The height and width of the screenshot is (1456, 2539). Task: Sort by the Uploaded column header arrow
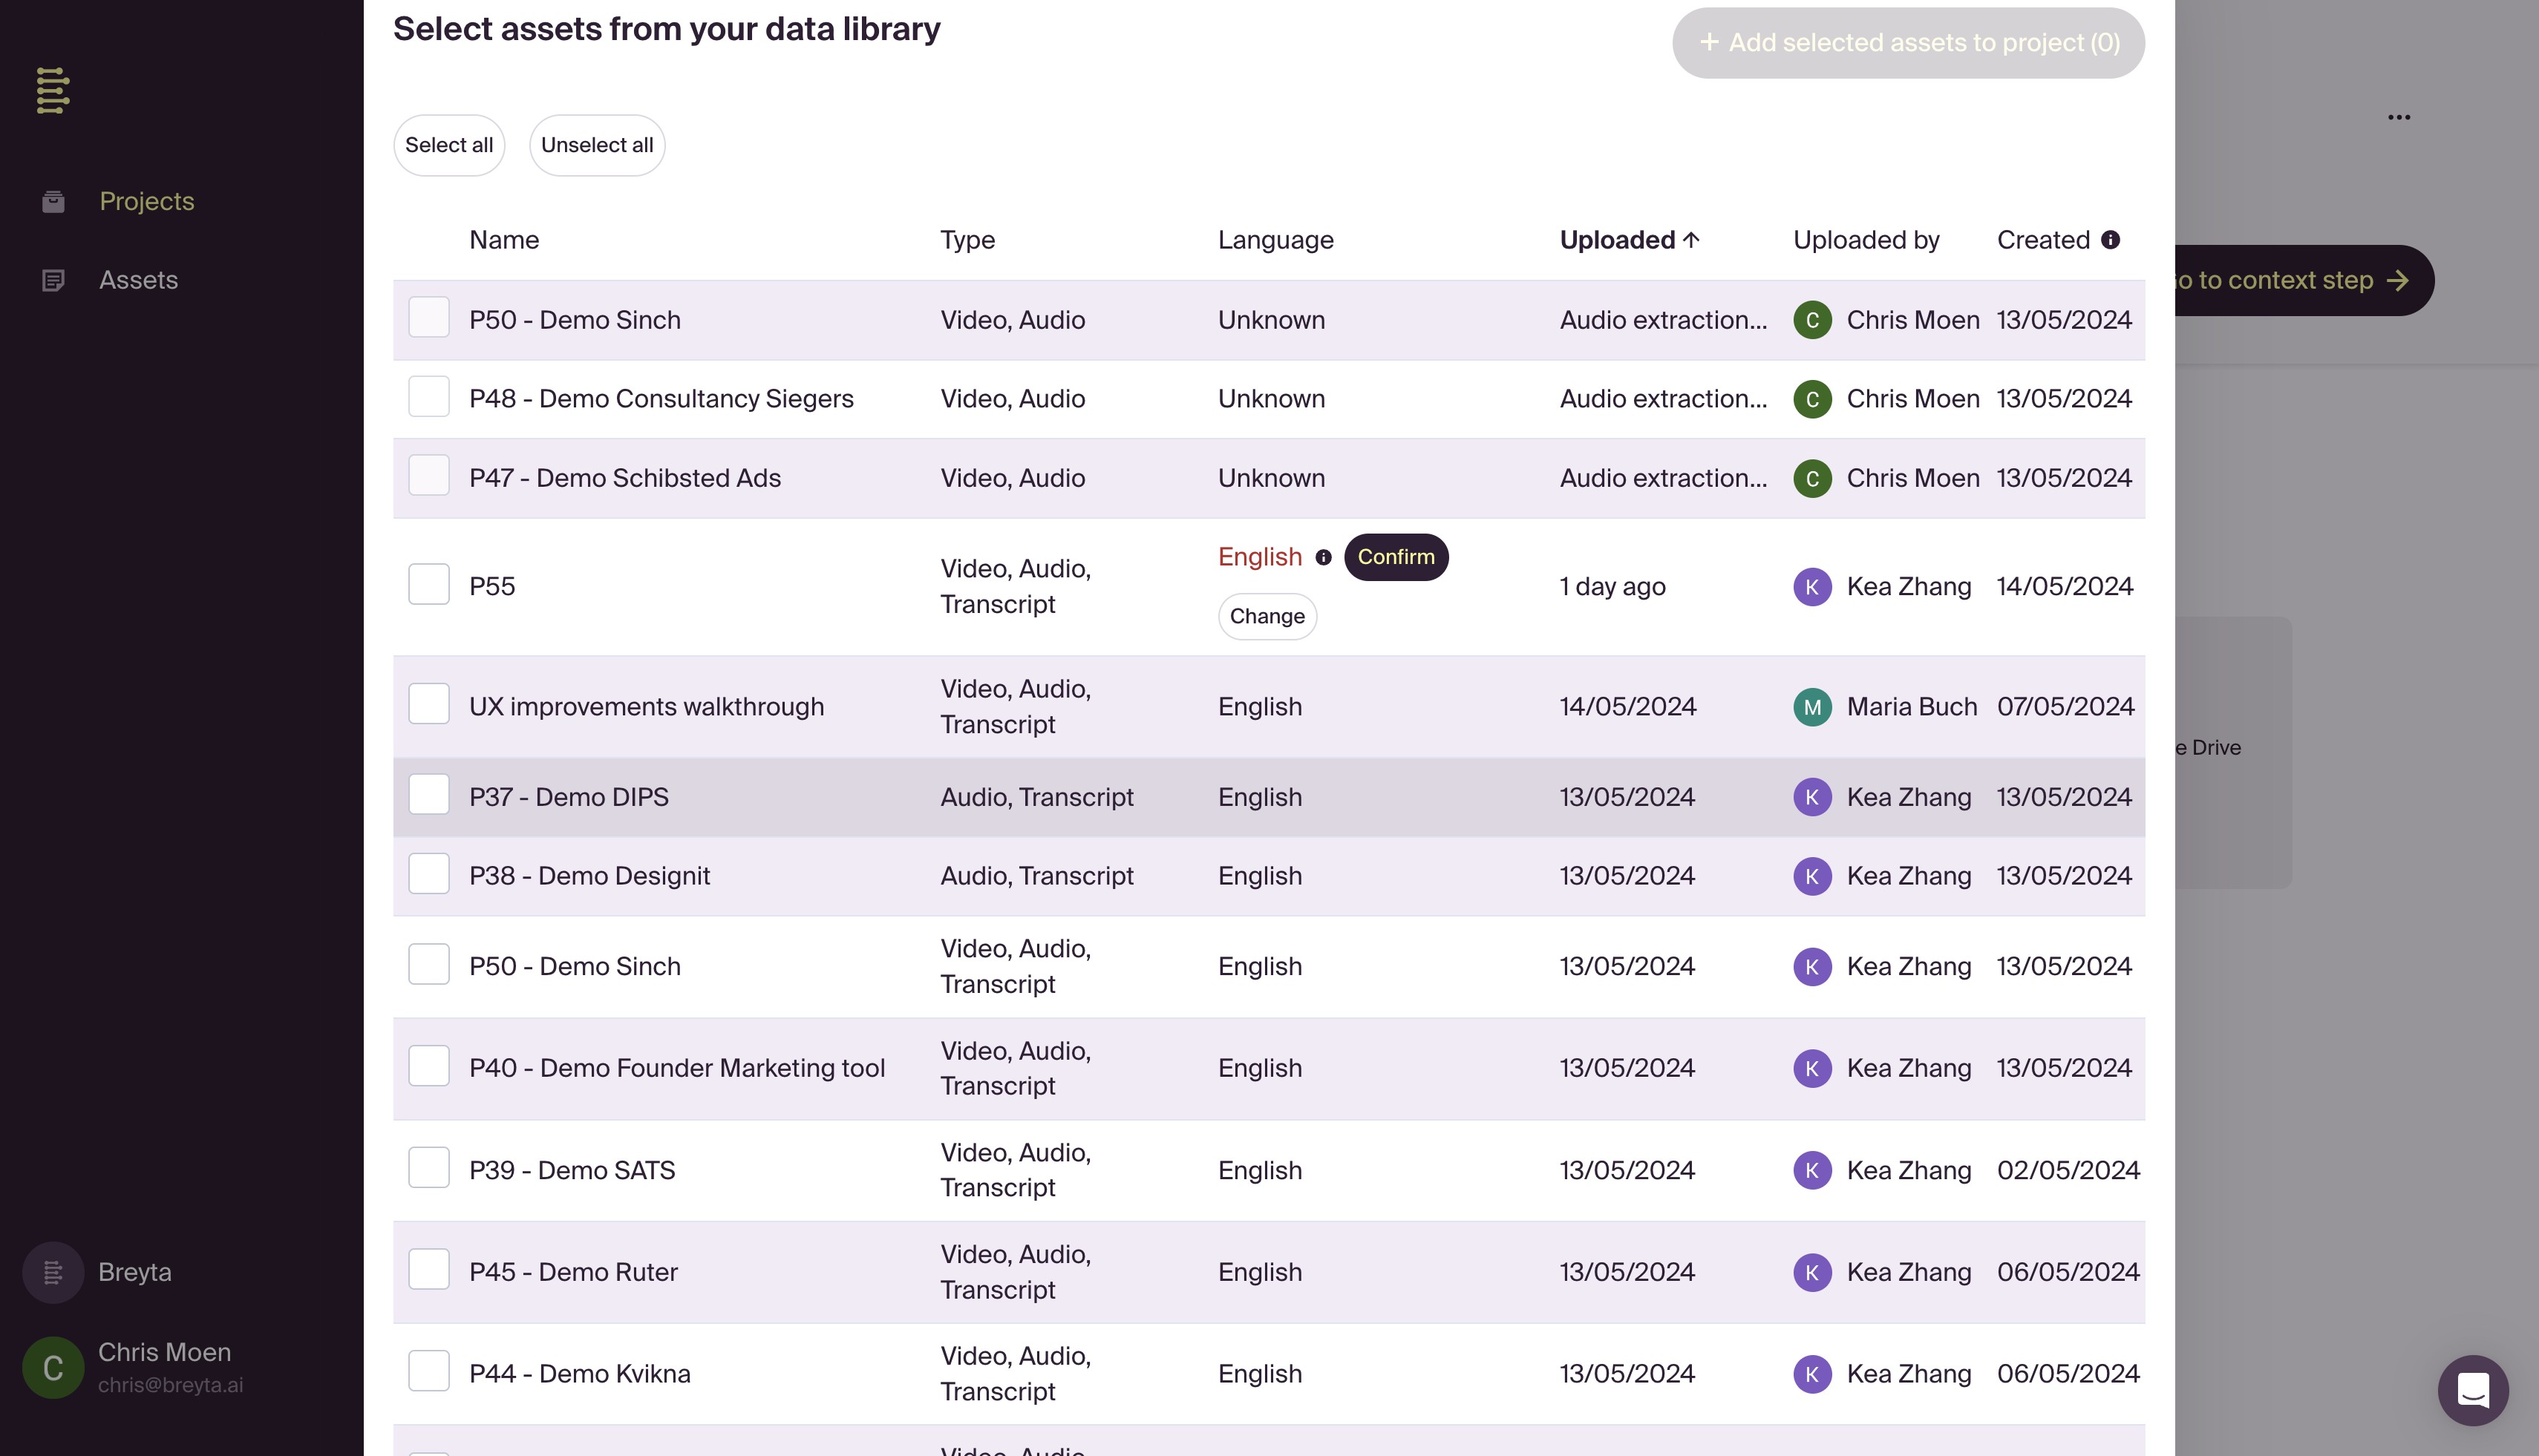coord(1690,240)
